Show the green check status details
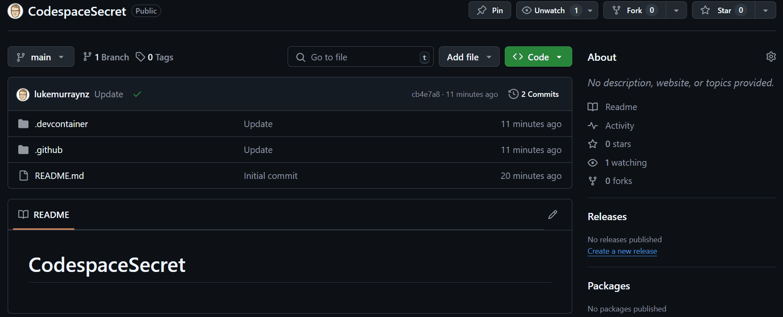Viewport: 783px width, 317px height. (x=137, y=94)
